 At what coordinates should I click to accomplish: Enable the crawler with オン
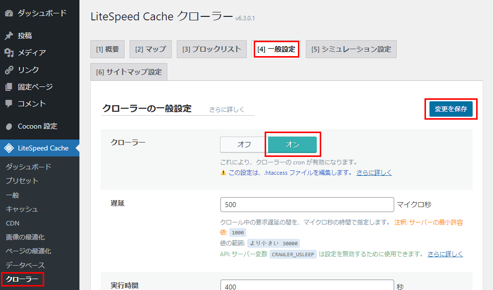tap(292, 145)
